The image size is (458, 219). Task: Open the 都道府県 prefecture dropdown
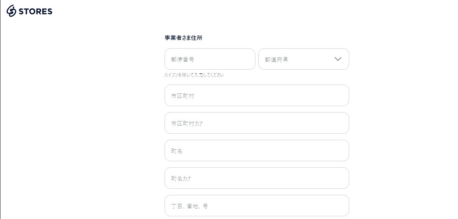click(x=303, y=59)
